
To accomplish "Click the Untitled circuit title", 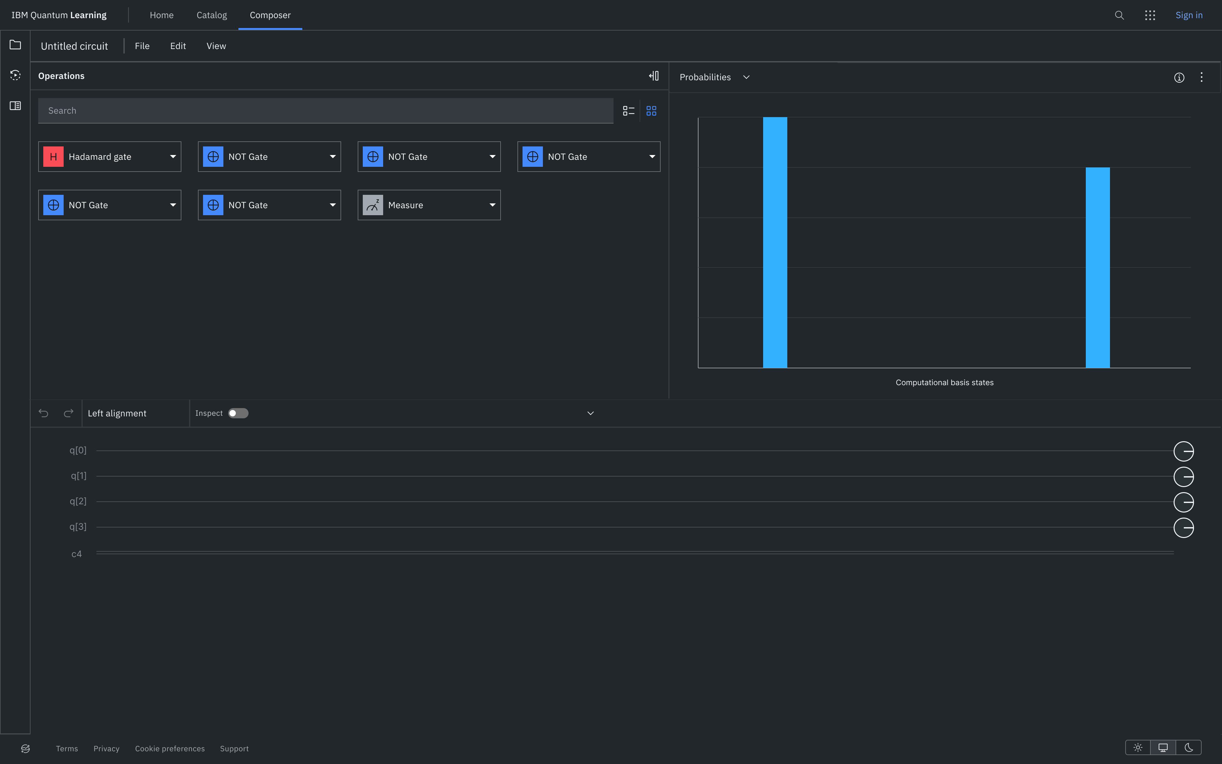I will click(74, 46).
